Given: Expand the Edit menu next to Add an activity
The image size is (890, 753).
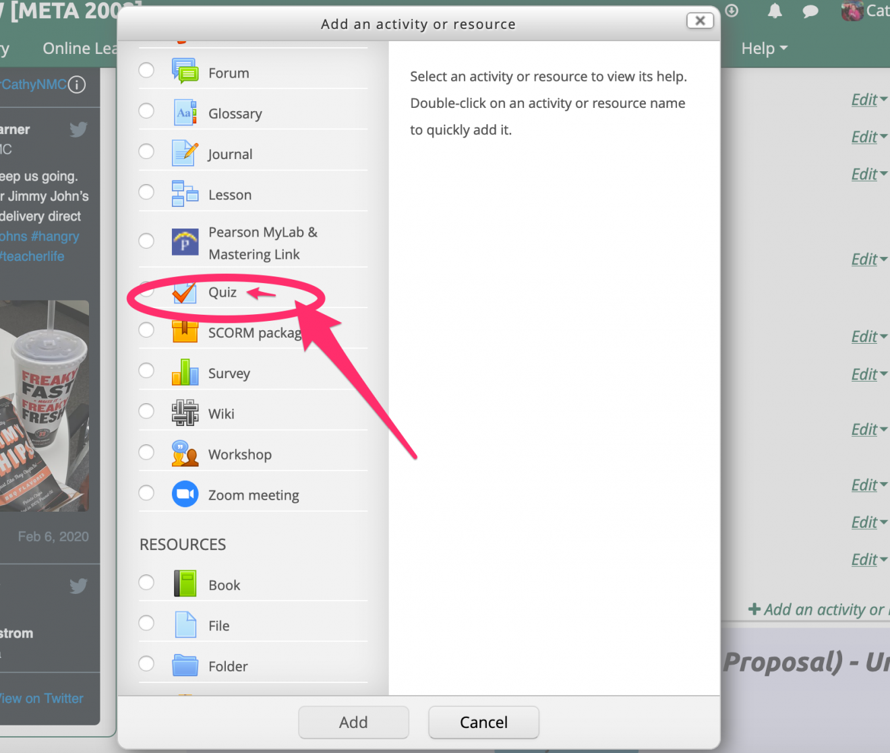Looking at the screenshot, I should [868, 559].
